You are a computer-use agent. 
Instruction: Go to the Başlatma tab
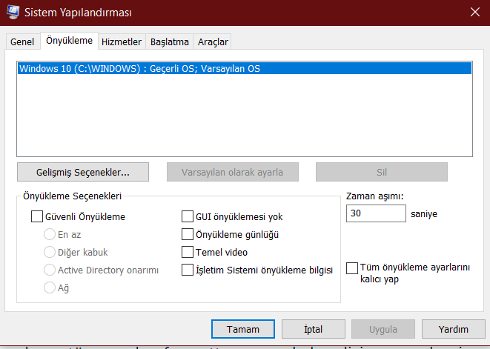click(x=169, y=42)
